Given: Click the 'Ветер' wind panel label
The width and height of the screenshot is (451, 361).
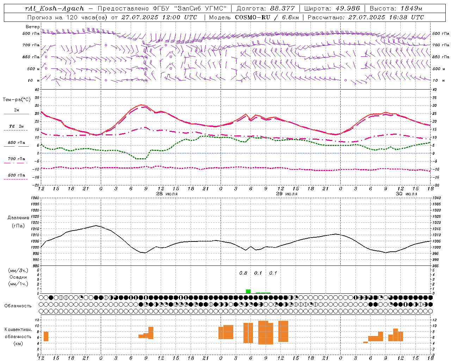Looking at the screenshot, I should point(32,27).
